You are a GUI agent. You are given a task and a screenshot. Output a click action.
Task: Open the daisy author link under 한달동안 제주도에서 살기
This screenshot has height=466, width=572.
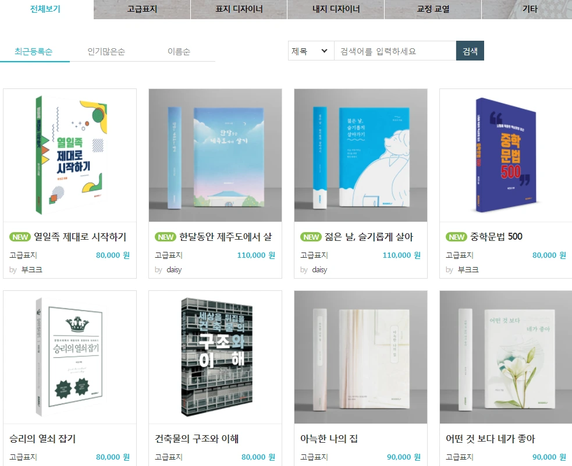pos(174,270)
